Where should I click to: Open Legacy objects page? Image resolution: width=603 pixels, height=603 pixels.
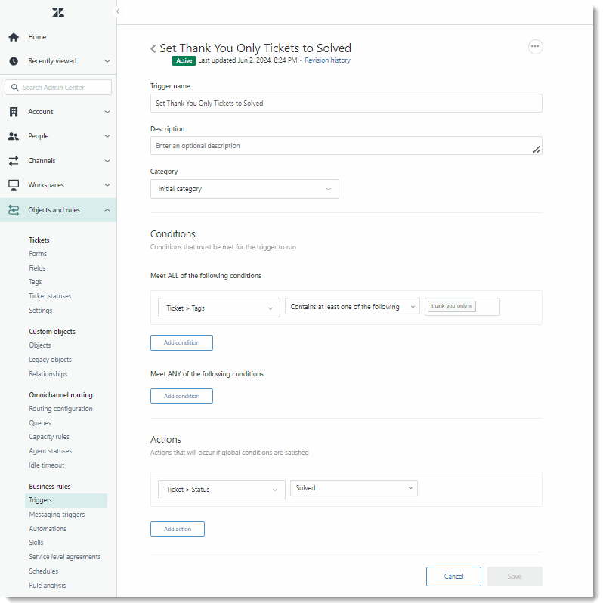coord(50,360)
